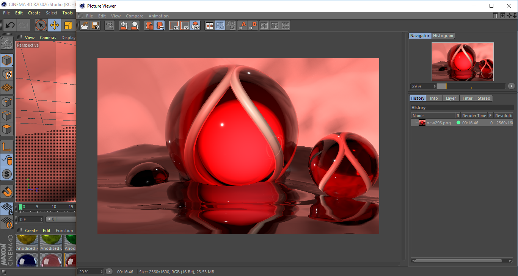This screenshot has height=276, width=518.
Task: Select Polygons mode cube icon
Action: pyautogui.click(x=7, y=129)
